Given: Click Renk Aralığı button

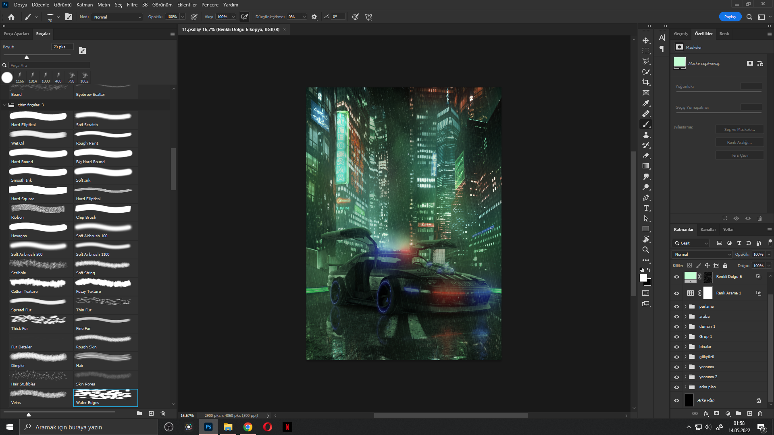Looking at the screenshot, I should [x=740, y=143].
